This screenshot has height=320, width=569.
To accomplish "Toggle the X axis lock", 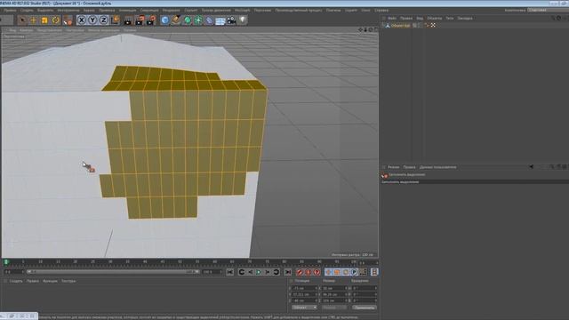I will pyautogui.click(x=82, y=20).
